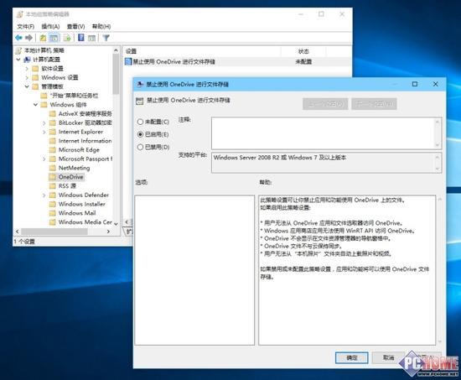Viewport: 461px width, 380px height.
Task: Click the tree pane vertical scrollbar thumb
Action: pyautogui.click(x=117, y=74)
